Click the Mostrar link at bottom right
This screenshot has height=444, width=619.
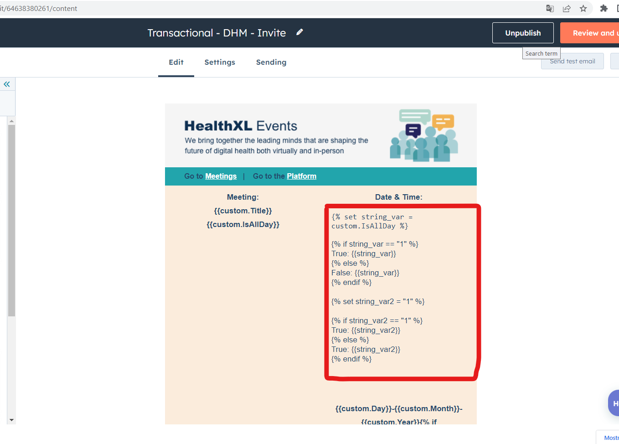pyautogui.click(x=610, y=437)
